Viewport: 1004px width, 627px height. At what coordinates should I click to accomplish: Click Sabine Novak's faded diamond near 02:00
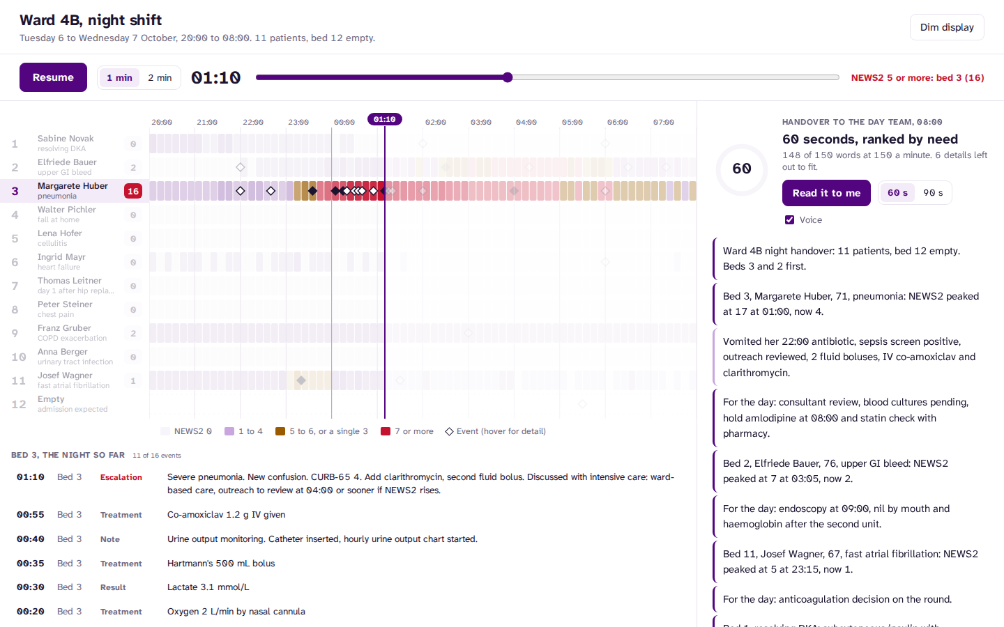[x=423, y=144]
